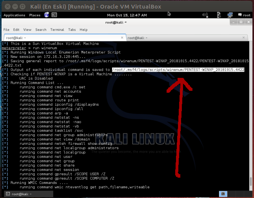254x198 pixels.
Task: Click the workspace switcher terminal icon
Action: (223, 194)
